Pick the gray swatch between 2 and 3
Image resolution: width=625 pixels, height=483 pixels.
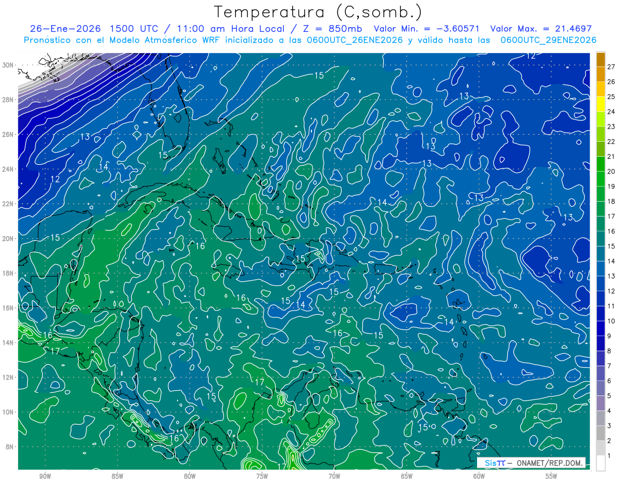[601, 434]
